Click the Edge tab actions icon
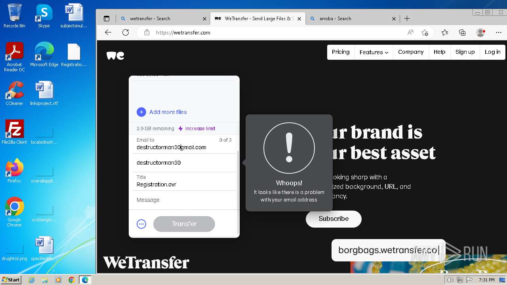This screenshot has width=507, height=285. pos(107,19)
